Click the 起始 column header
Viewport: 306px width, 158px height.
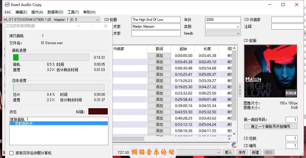(x=183, y=49)
